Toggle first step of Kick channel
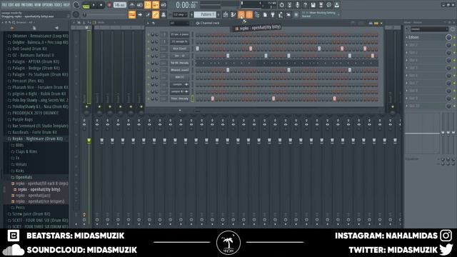 (x=197, y=49)
